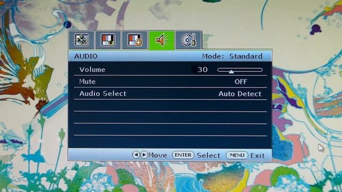Toggle the Mute OFF value
The height and width of the screenshot is (192, 342).
click(241, 82)
